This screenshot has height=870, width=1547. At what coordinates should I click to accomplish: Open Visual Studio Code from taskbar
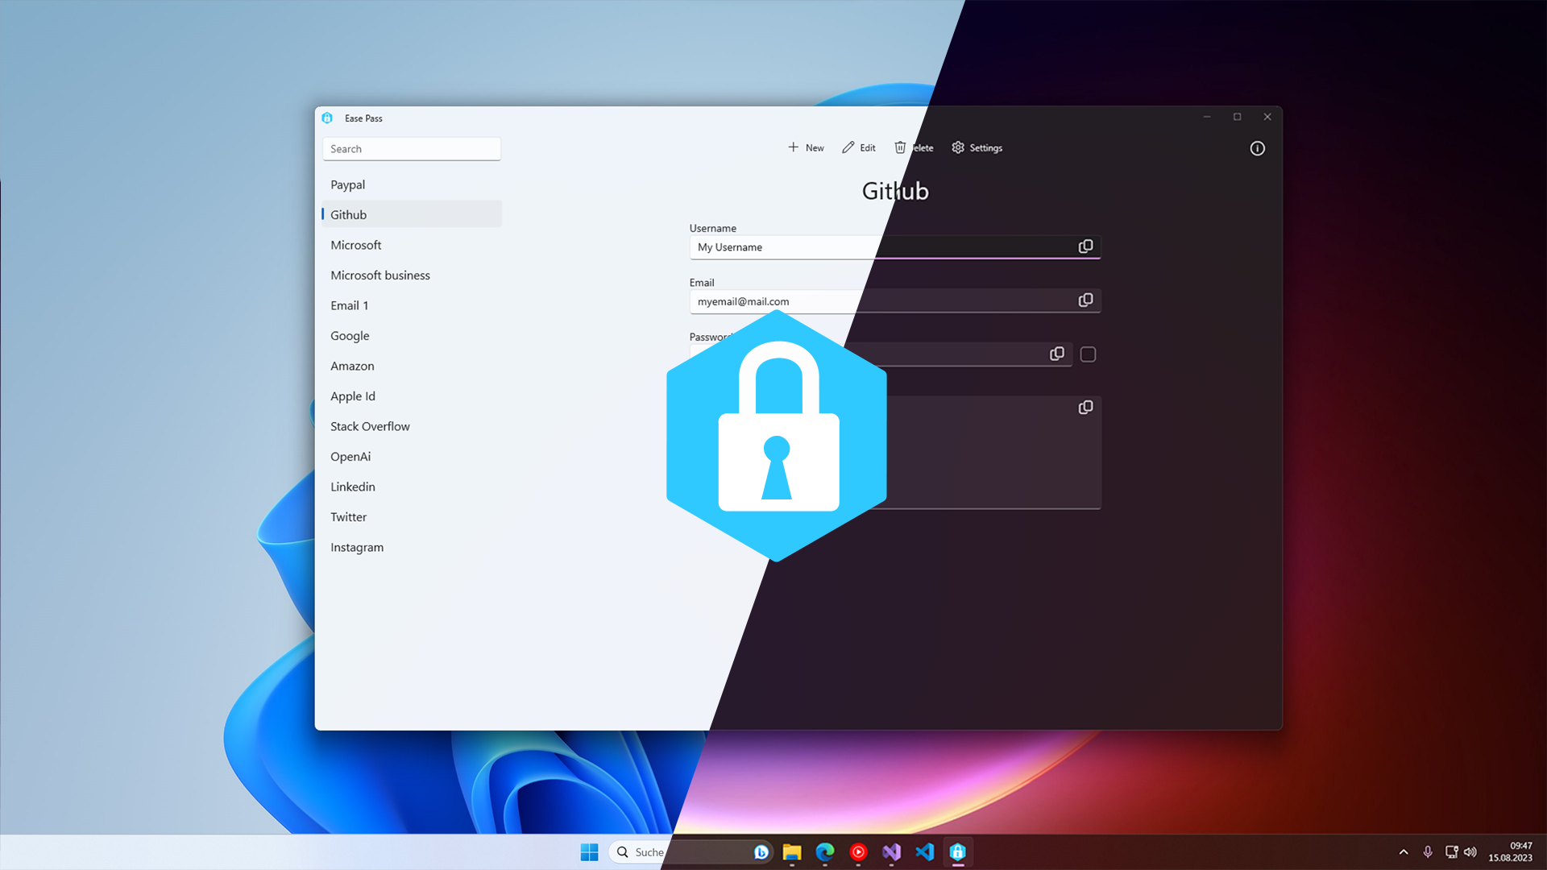924,852
